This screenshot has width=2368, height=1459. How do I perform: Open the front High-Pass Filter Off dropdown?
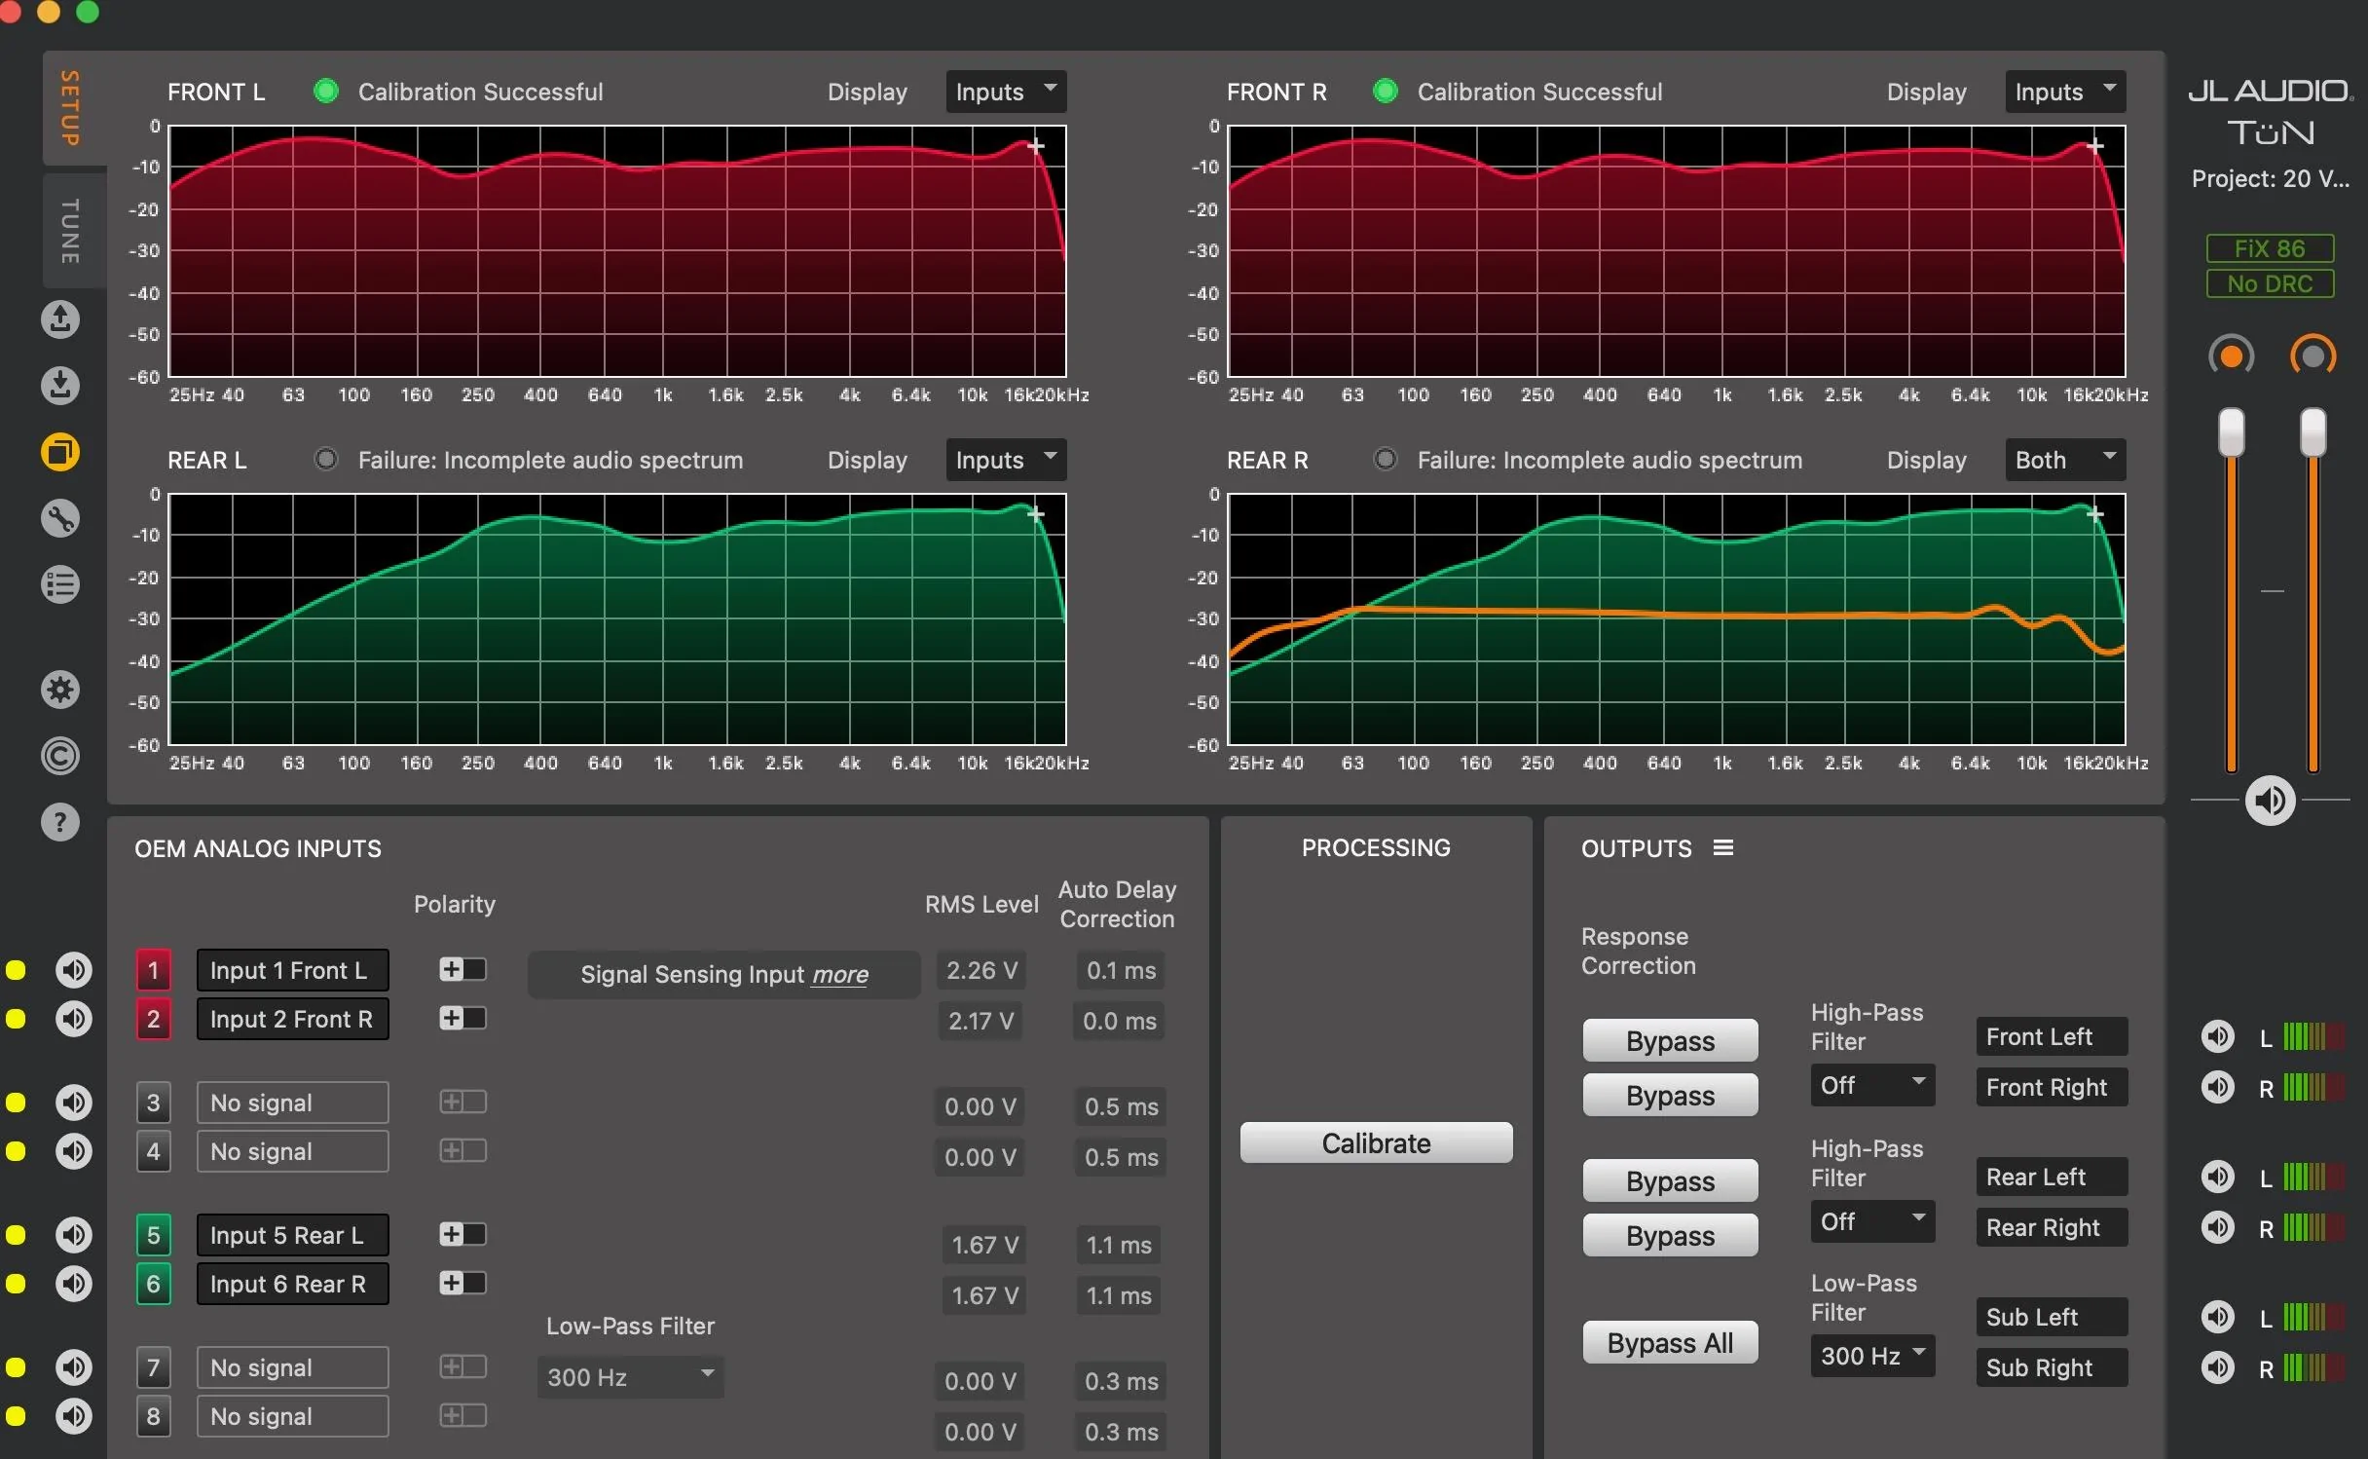1871,1085
